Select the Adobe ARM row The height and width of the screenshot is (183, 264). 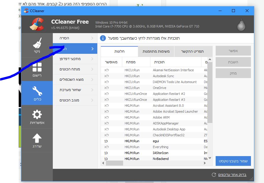[154, 117]
